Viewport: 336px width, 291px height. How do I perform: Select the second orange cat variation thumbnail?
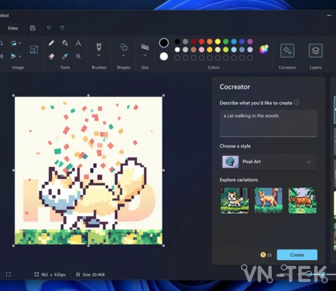tap(269, 200)
